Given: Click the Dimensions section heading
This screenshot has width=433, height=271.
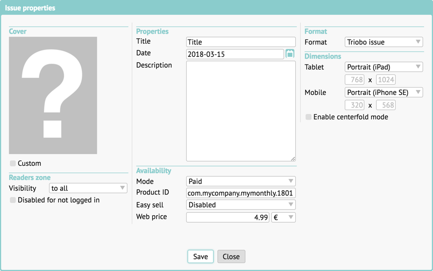Looking at the screenshot, I should coord(322,56).
